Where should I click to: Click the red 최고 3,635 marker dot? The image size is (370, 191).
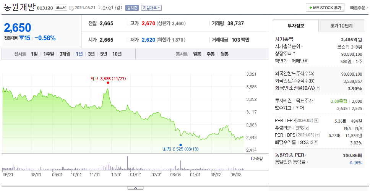108,83
